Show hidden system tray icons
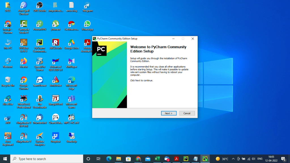 point(233,159)
